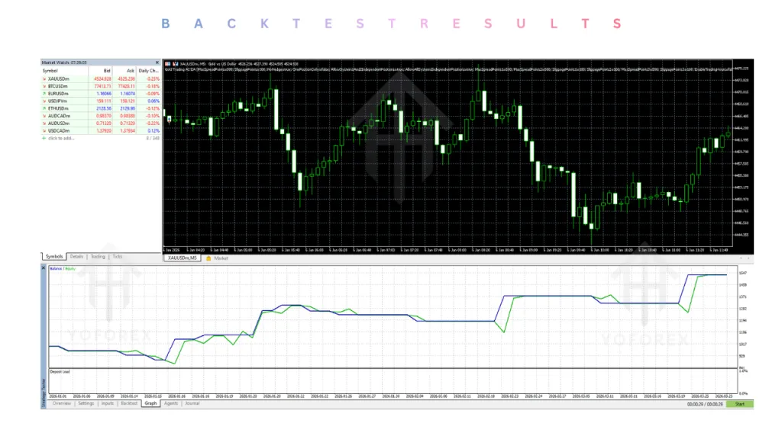
Task: Open the Market tab beside chart tab
Action: click(221, 258)
